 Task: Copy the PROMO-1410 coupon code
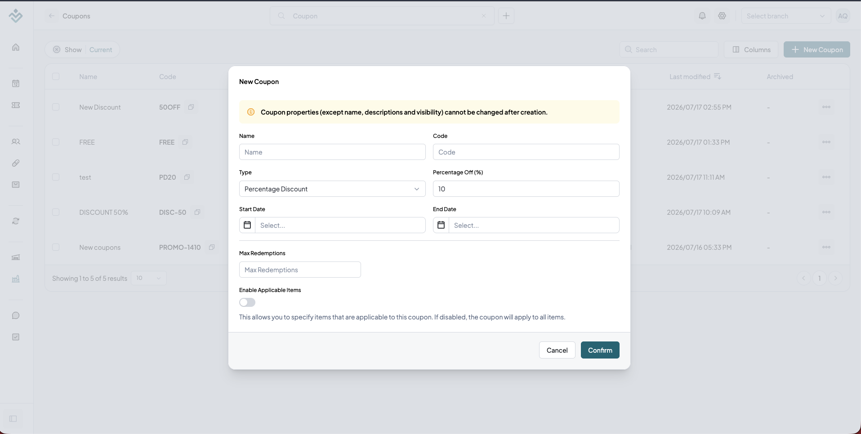click(x=212, y=247)
